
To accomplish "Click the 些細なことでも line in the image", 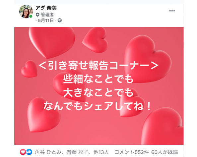I will tap(98, 79).
